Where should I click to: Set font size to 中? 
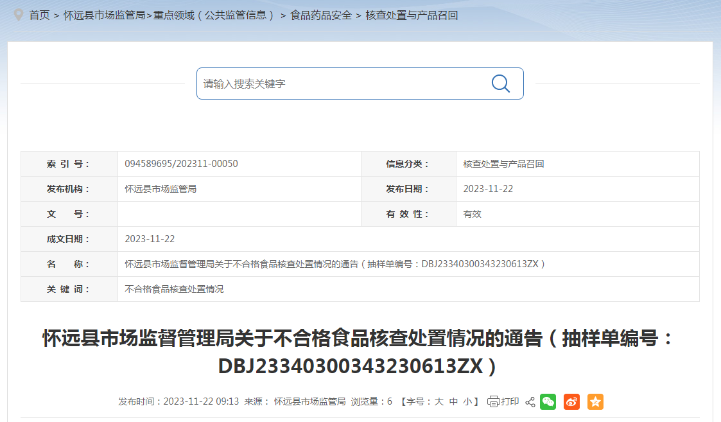pyautogui.click(x=453, y=401)
